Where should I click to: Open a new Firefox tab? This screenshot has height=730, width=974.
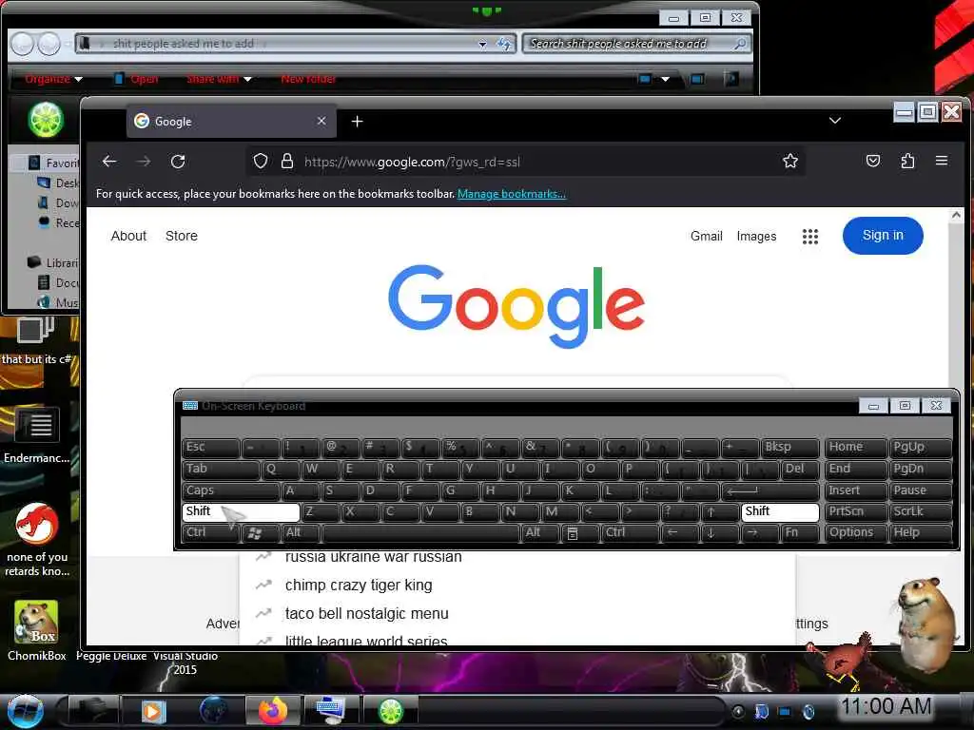358,121
